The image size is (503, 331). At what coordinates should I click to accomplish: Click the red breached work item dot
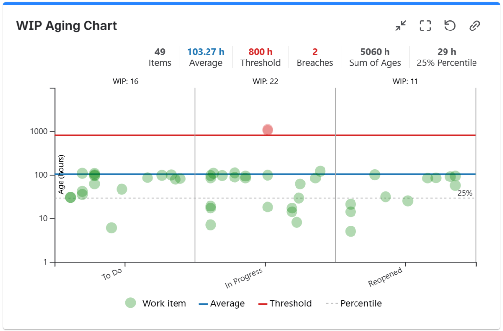(267, 130)
